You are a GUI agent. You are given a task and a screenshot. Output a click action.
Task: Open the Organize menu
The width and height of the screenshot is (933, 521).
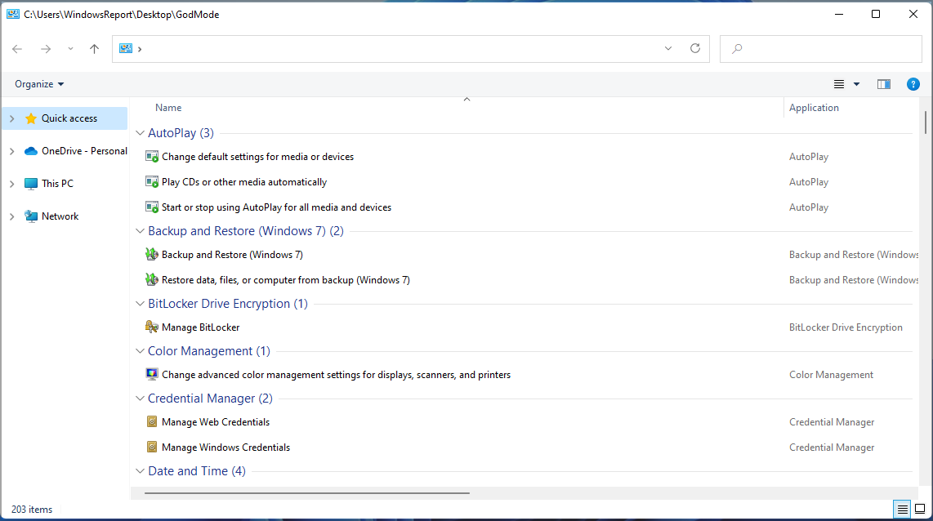39,84
